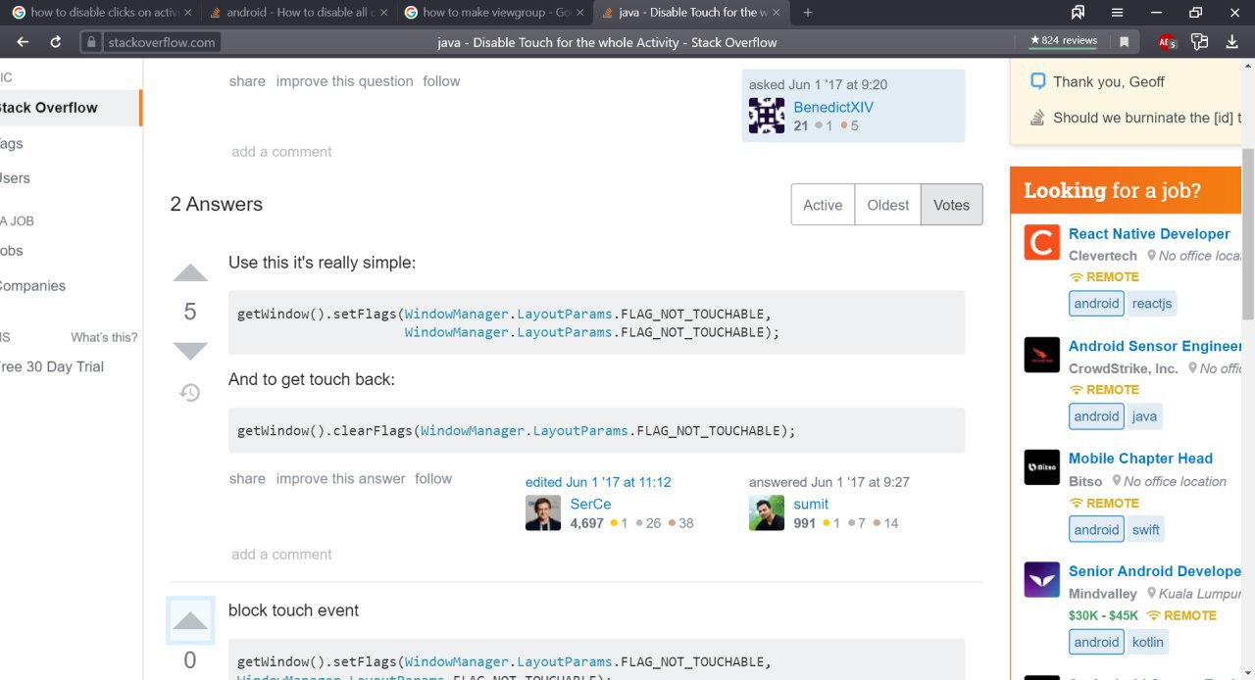This screenshot has width=1255, height=680.
Task: Click the 'swift' tag
Action: click(1145, 530)
